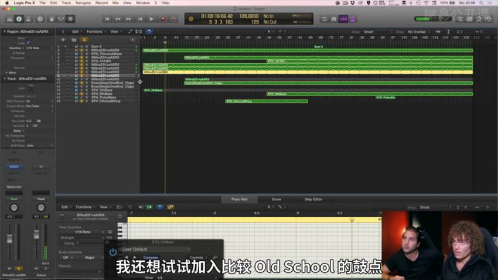Solo the STH_ChorusString track
This screenshot has width=498, height=280.
pyautogui.click(x=81, y=101)
